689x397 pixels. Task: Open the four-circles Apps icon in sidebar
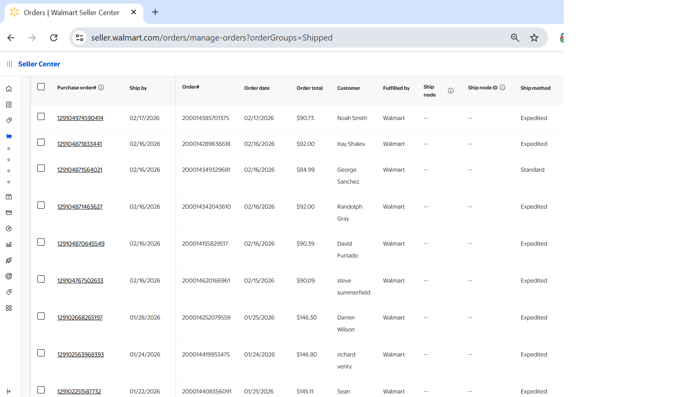[9, 308]
